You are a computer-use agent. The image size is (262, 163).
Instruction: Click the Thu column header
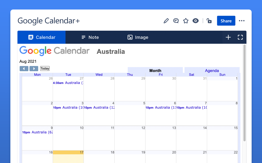tap(130, 75)
